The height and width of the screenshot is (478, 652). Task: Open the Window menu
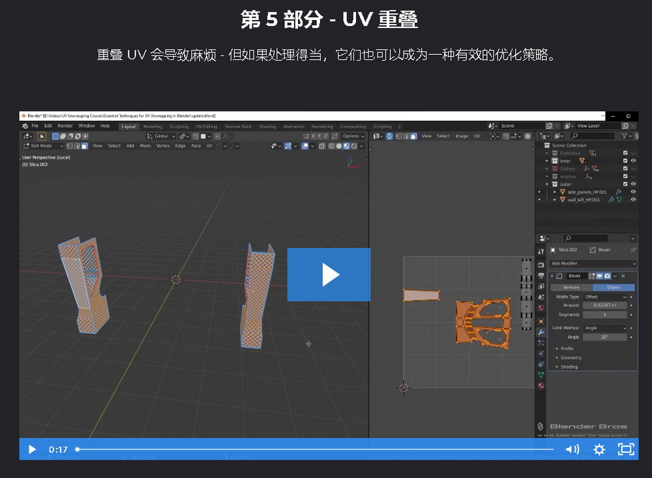coord(87,126)
